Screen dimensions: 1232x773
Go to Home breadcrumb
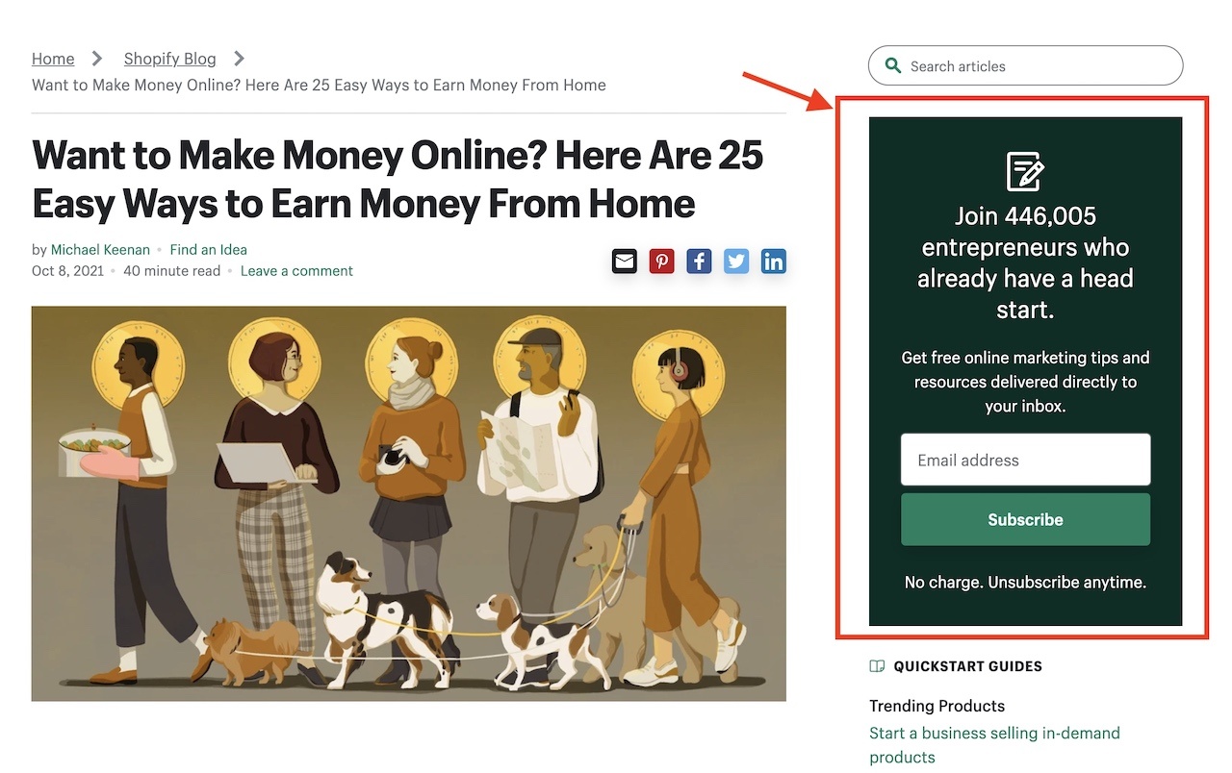(53, 59)
